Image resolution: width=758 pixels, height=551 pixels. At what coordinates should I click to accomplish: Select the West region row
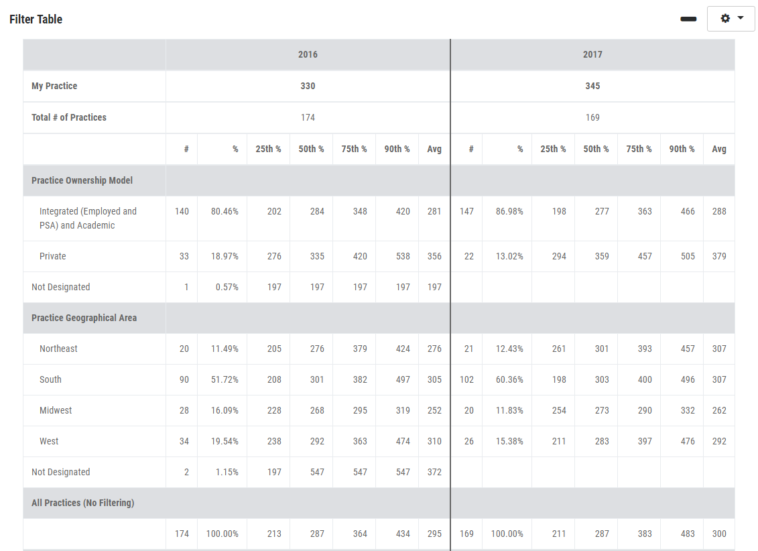[49, 441]
